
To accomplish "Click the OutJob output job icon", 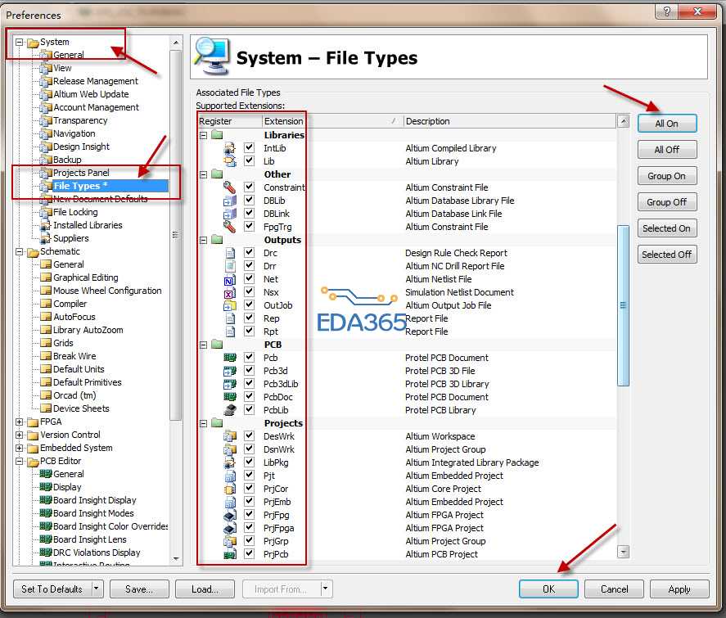I will [230, 305].
